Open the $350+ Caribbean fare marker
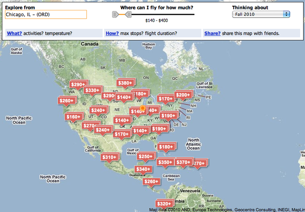 coord(165,162)
